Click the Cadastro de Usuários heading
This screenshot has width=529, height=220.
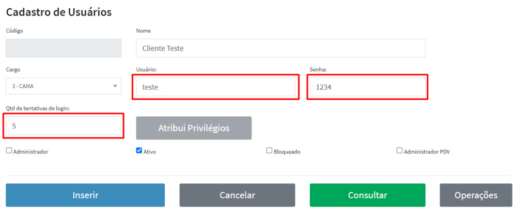(x=59, y=12)
